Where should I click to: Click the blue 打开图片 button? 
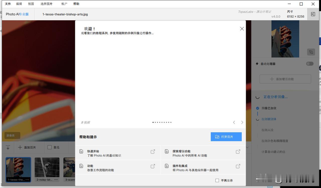coord(226,137)
